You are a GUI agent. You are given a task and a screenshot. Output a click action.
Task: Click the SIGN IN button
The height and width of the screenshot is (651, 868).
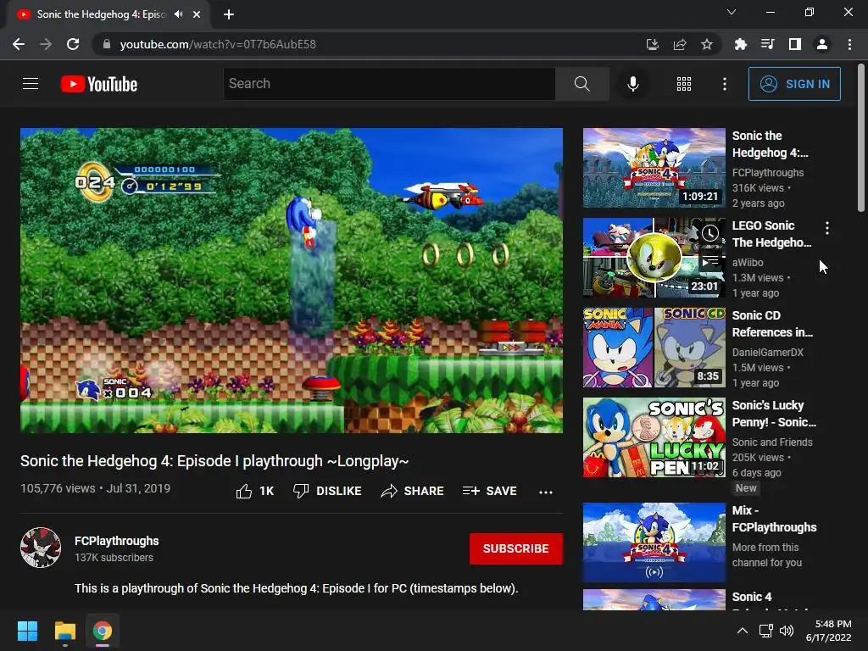(x=794, y=84)
